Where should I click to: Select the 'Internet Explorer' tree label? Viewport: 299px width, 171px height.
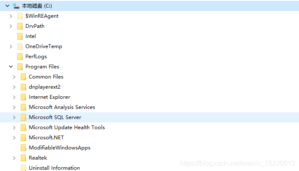(x=49, y=97)
